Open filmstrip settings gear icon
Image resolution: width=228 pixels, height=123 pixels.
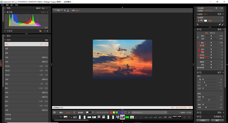click(54, 112)
